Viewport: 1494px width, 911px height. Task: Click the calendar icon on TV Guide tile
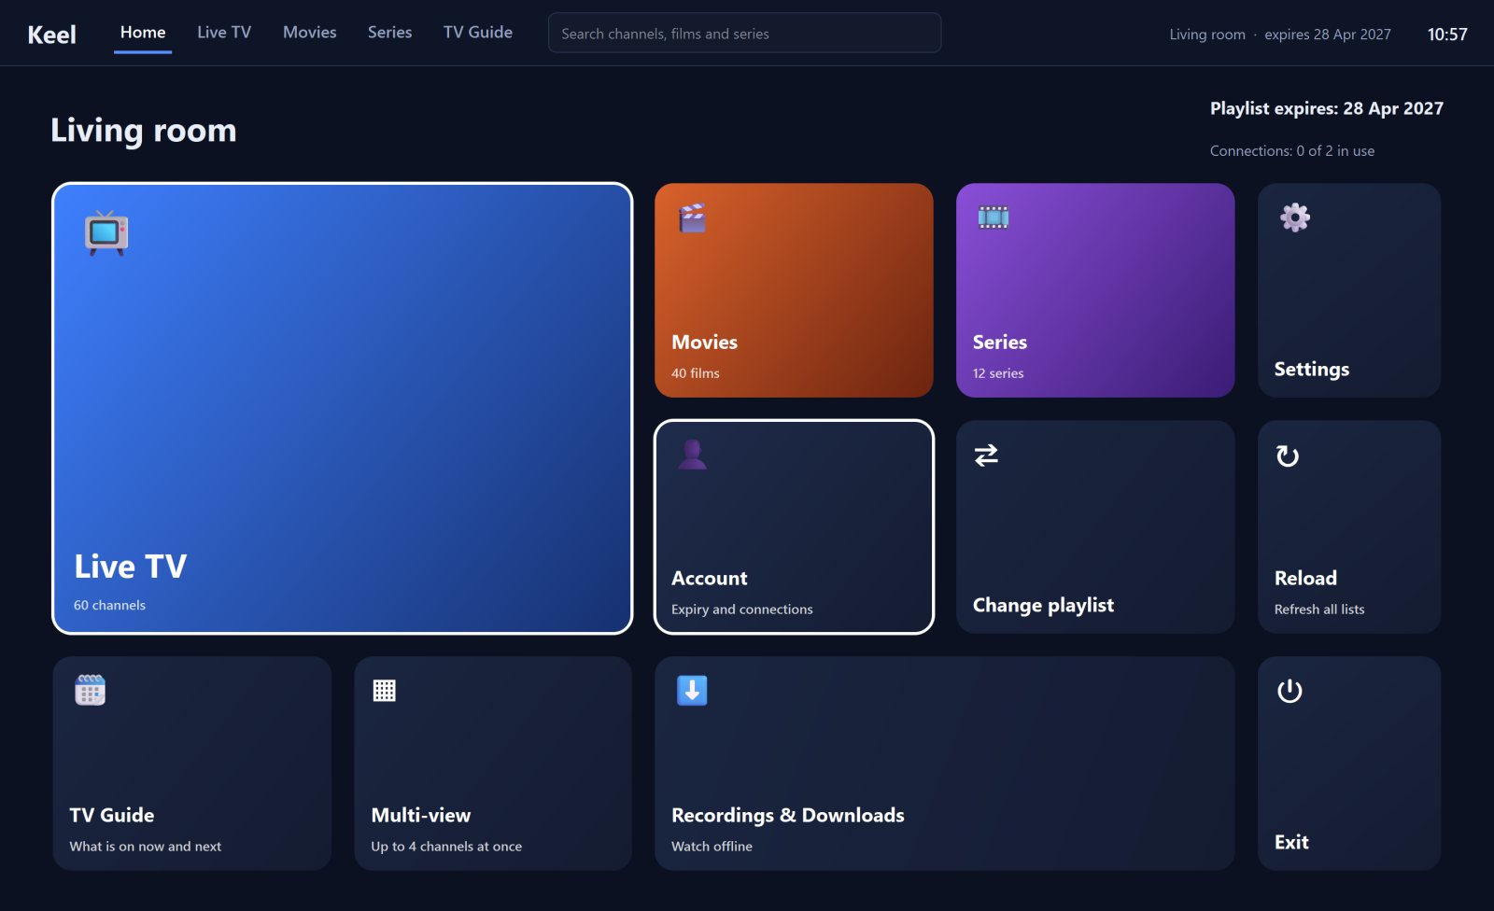(90, 691)
